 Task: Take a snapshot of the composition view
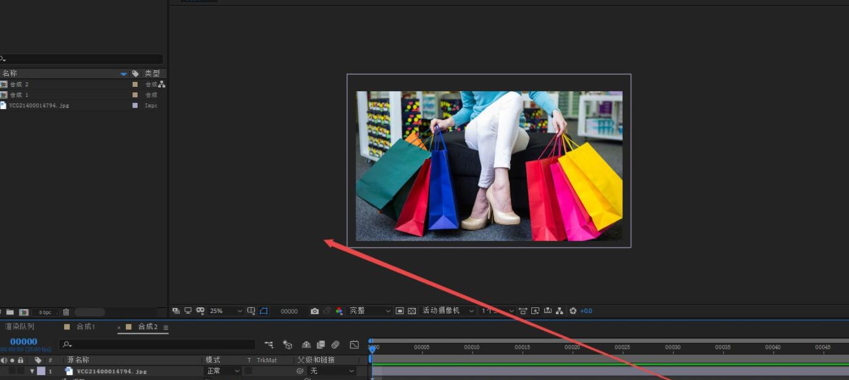coord(315,311)
